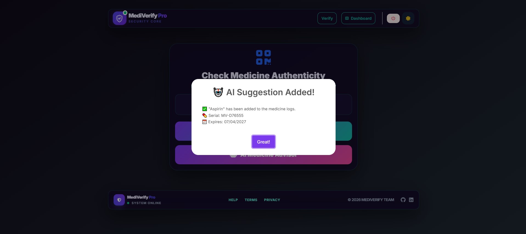Click the pill icon next to Serial
Viewport: 526px width, 234px height.
[x=204, y=115]
